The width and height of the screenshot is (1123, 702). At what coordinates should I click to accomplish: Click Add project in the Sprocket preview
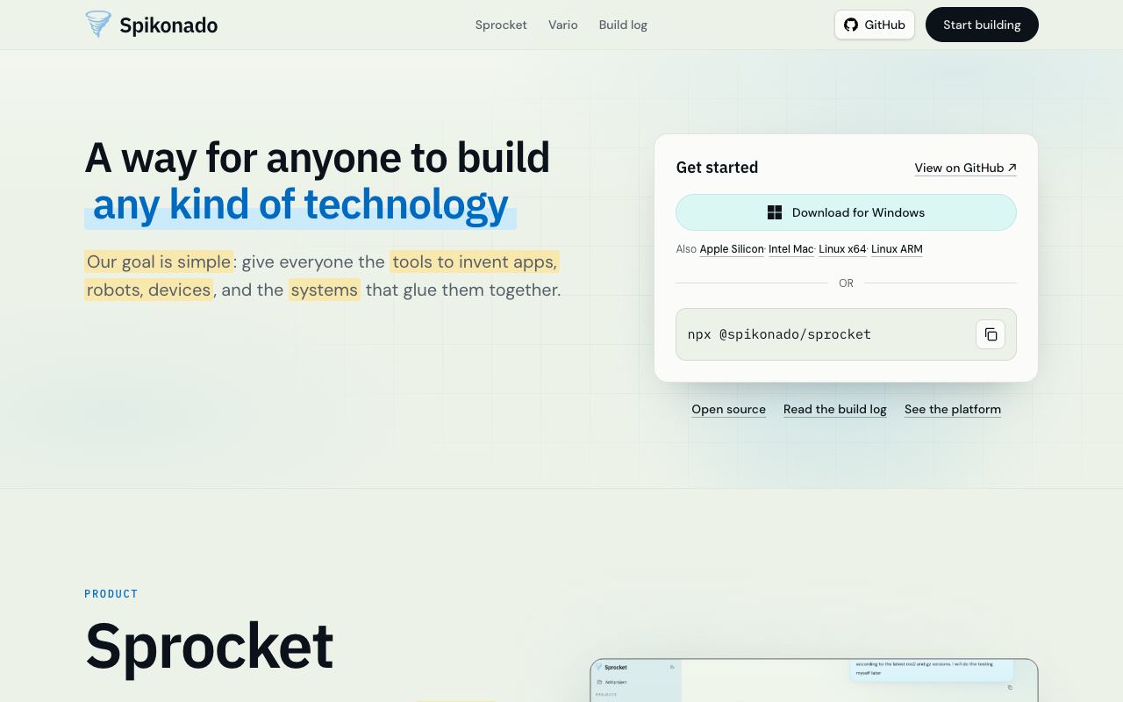point(612,682)
